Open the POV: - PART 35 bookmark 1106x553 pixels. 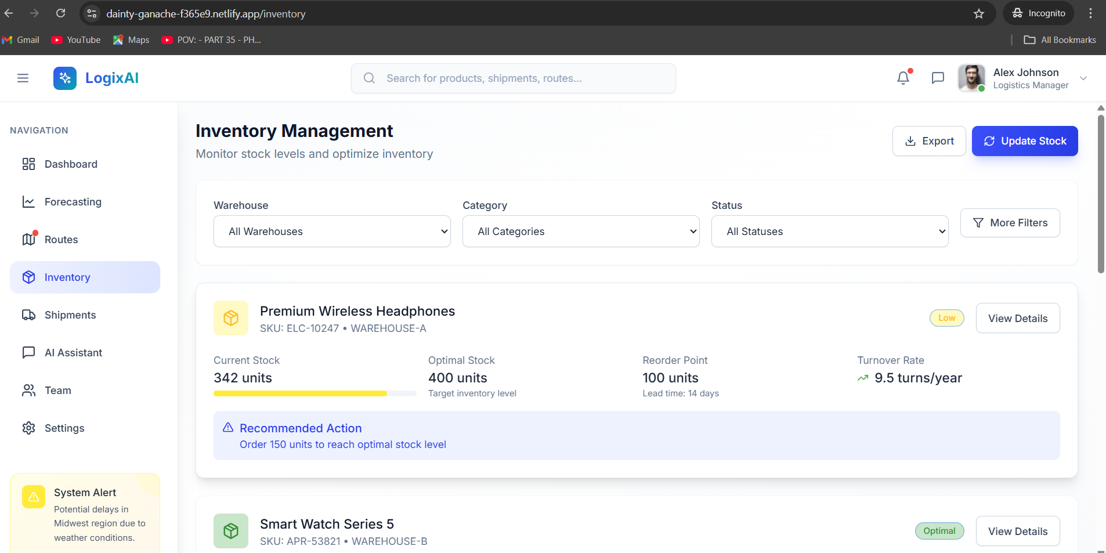211,40
